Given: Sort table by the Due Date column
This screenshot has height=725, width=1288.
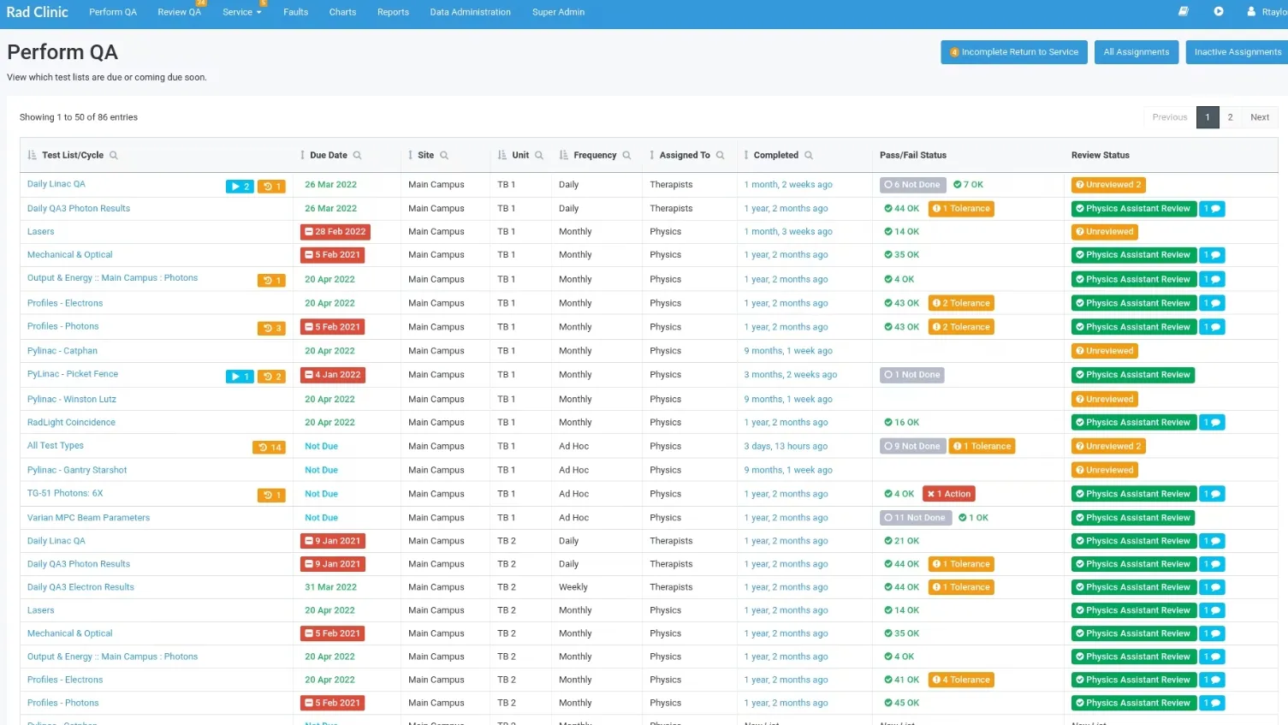Looking at the screenshot, I should point(302,155).
